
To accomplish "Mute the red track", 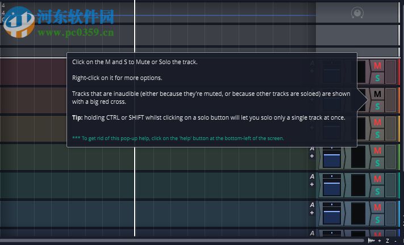I will click(x=377, y=66).
